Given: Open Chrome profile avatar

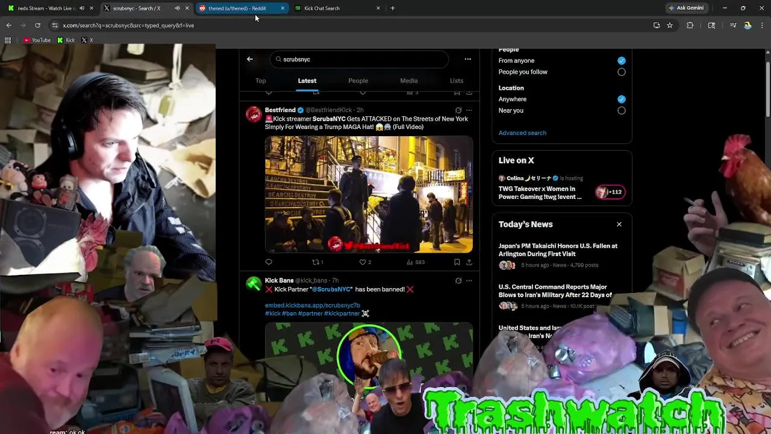Looking at the screenshot, I should tap(748, 25).
